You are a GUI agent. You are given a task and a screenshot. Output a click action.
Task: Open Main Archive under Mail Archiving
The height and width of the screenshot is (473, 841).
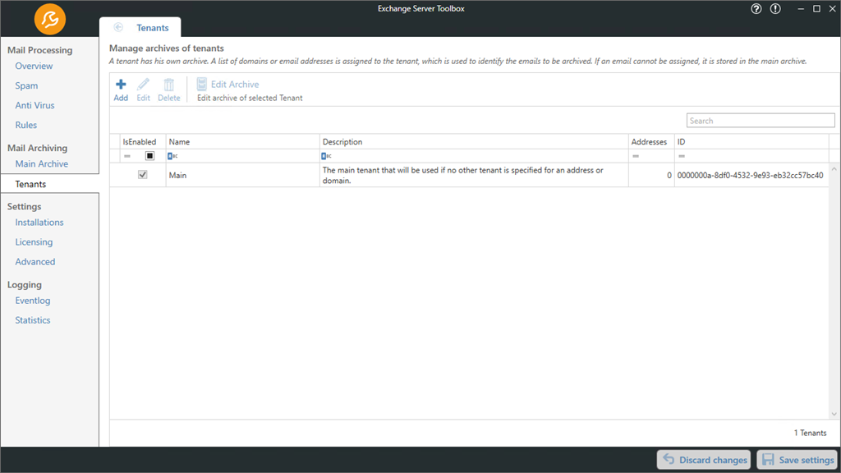pos(41,164)
